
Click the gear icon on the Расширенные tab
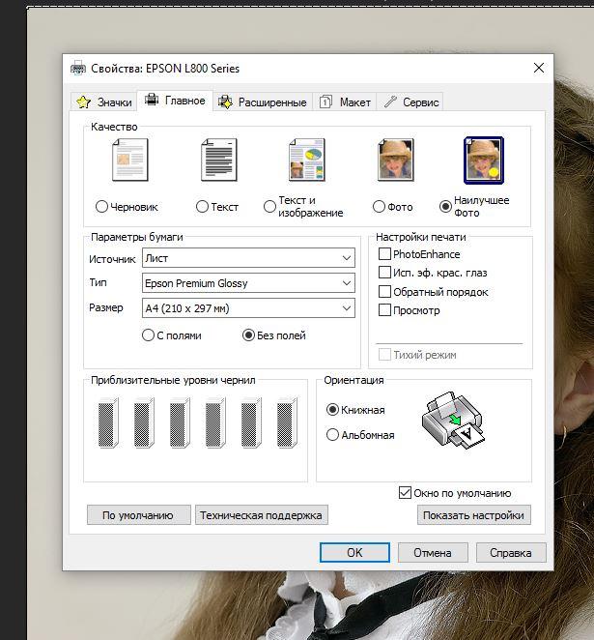(x=225, y=102)
